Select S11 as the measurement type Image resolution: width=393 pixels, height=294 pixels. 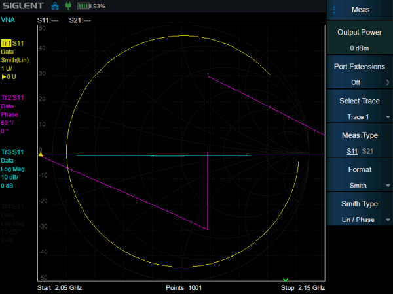pyautogui.click(x=352, y=151)
